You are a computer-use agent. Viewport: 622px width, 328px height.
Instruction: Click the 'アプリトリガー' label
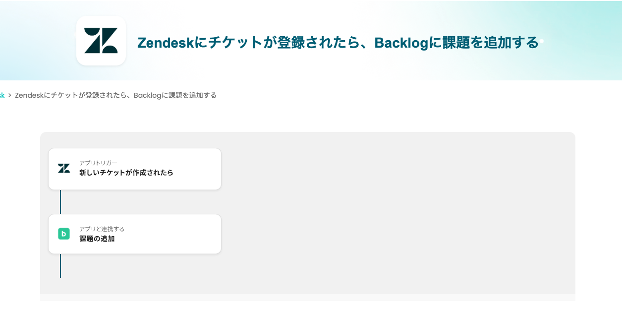pos(98,163)
